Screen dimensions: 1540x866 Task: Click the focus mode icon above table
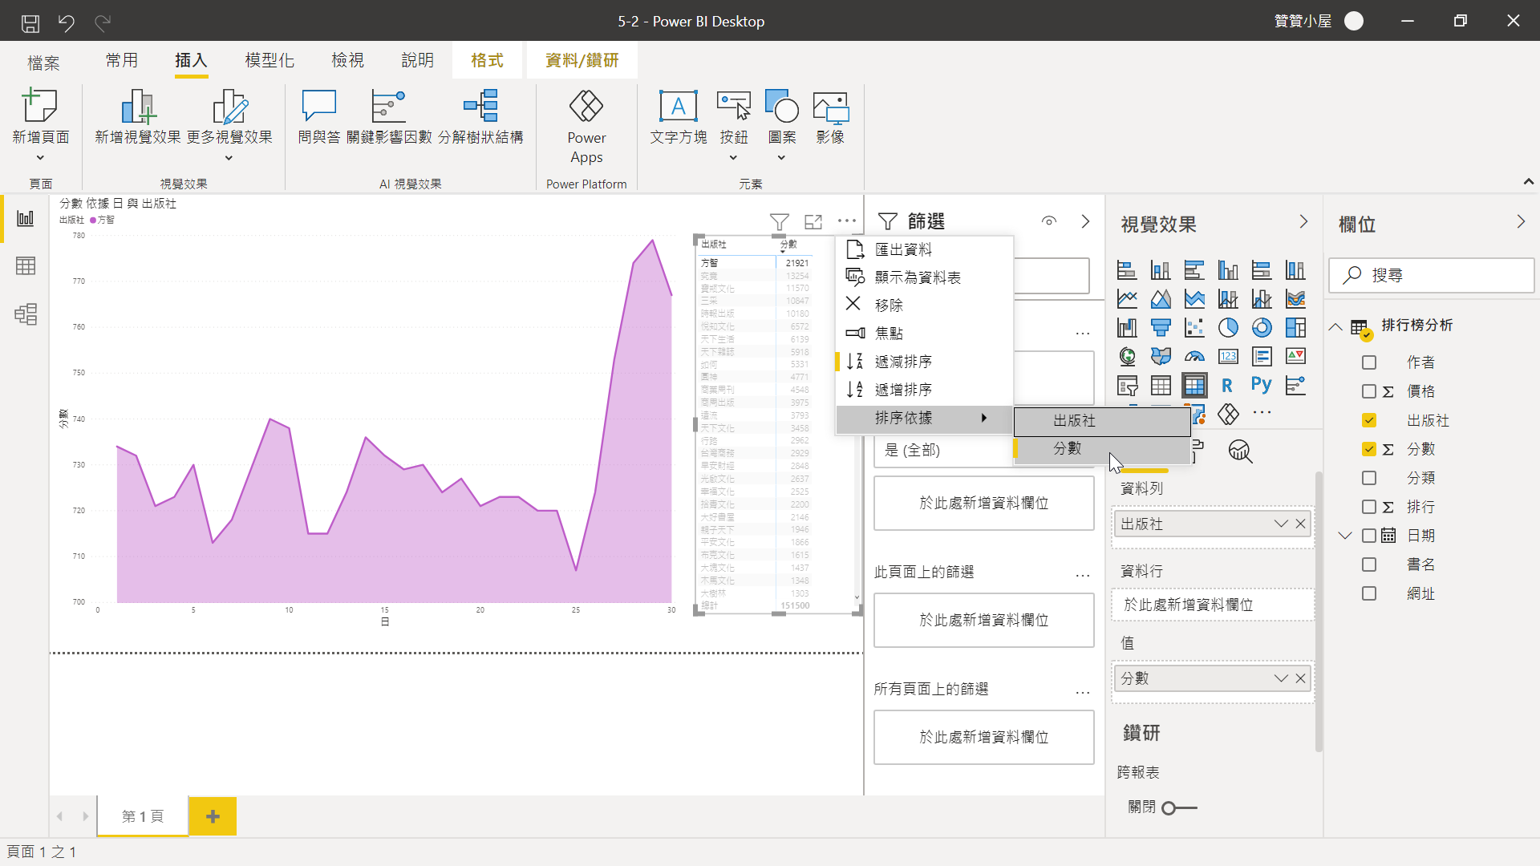point(813,221)
